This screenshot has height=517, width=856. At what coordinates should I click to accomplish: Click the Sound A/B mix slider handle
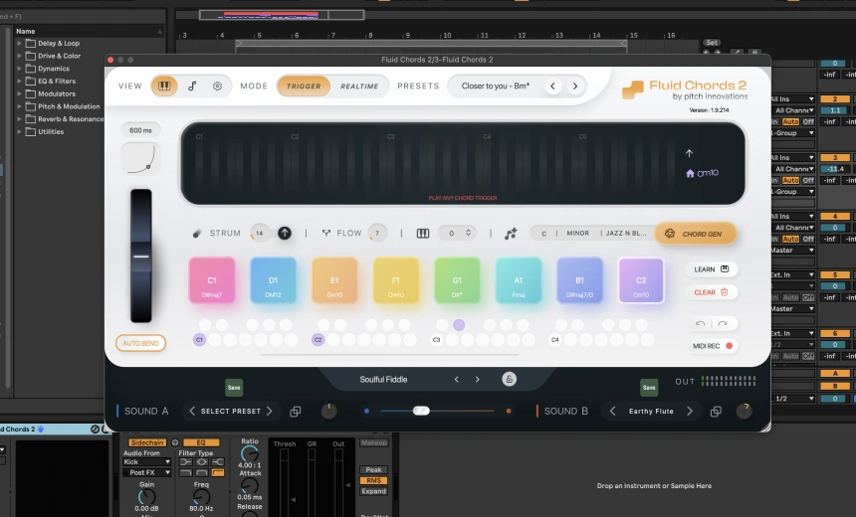[421, 411]
